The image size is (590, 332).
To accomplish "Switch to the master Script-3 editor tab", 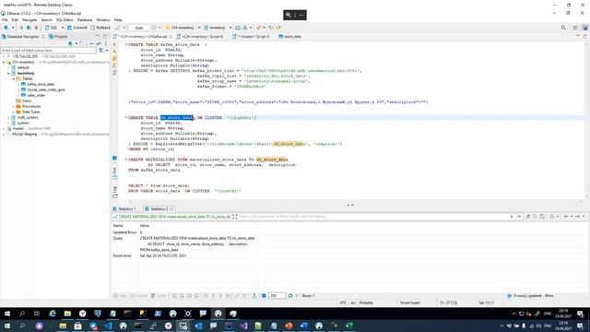I will pyautogui.click(x=251, y=37).
